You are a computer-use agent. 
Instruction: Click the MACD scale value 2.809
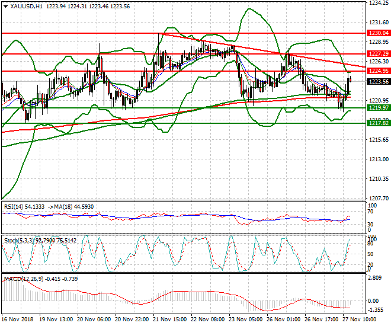tap(375, 278)
